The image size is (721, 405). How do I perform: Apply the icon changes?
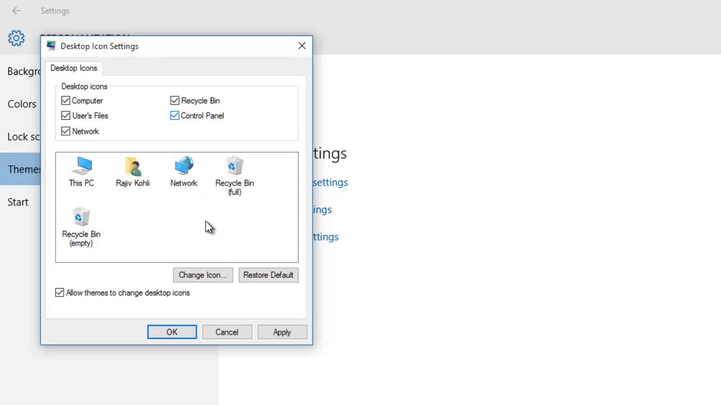[282, 332]
